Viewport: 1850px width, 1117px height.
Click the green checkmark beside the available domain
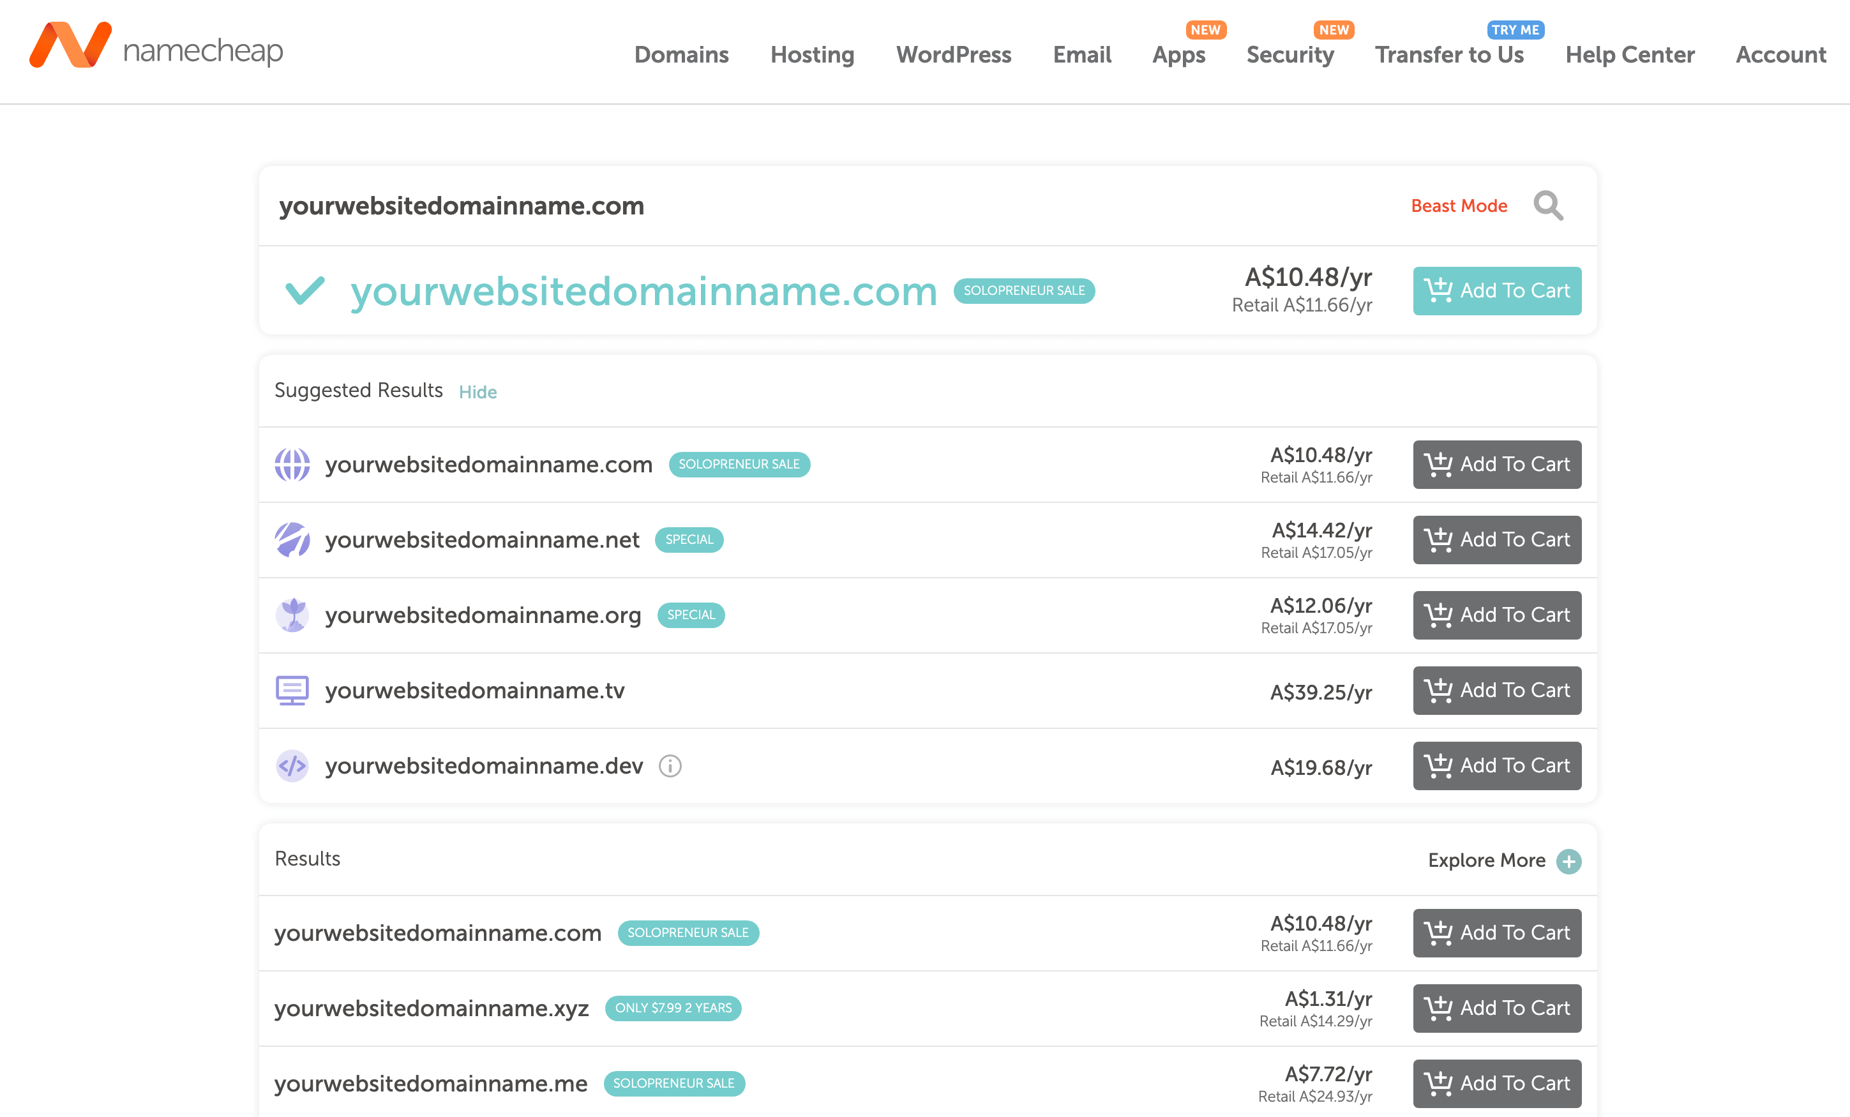point(305,290)
